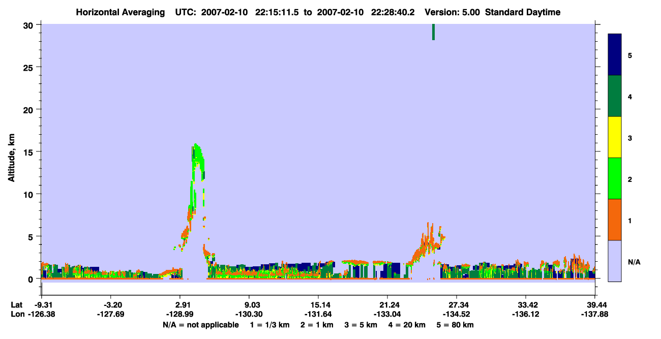Viewport: 661px width, 339px height.
Task: Click the longitude value -137.88
Action: click(595, 315)
